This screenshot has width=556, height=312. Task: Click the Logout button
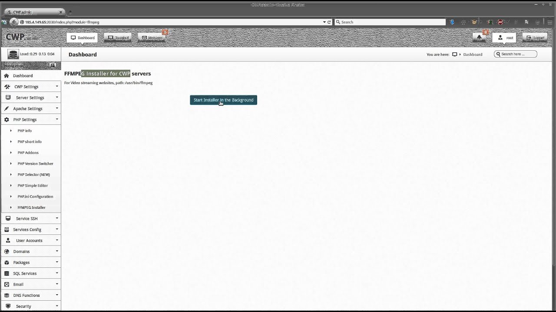[535, 38]
